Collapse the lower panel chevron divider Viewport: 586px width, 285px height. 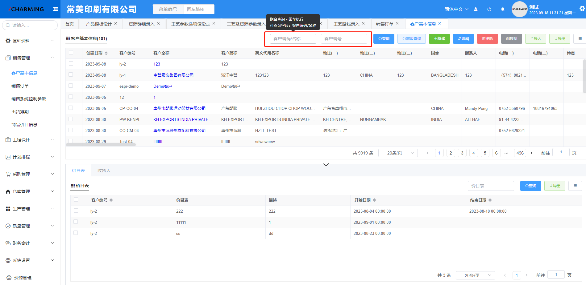pos(326,165)
